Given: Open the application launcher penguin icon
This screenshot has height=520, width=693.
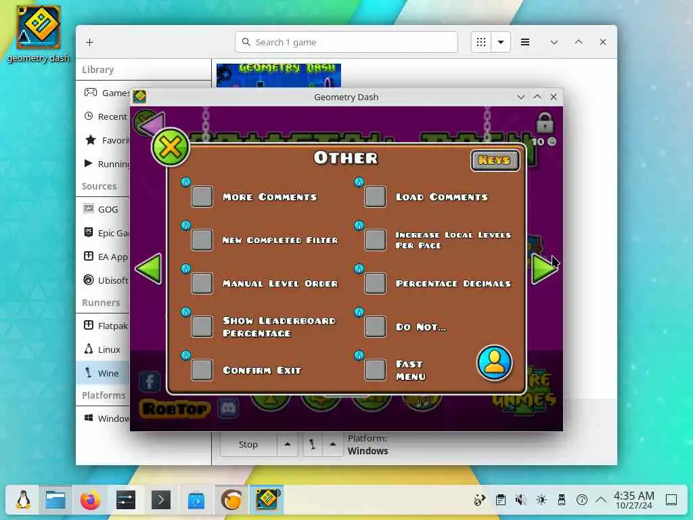Looking at the screenshot, I should pyautogui.click(x=23, y=500).
